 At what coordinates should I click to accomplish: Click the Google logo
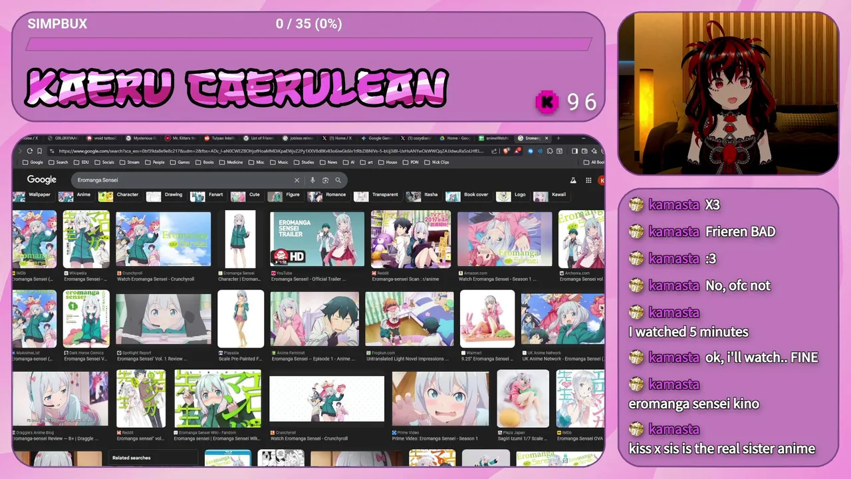pos(41,180)
